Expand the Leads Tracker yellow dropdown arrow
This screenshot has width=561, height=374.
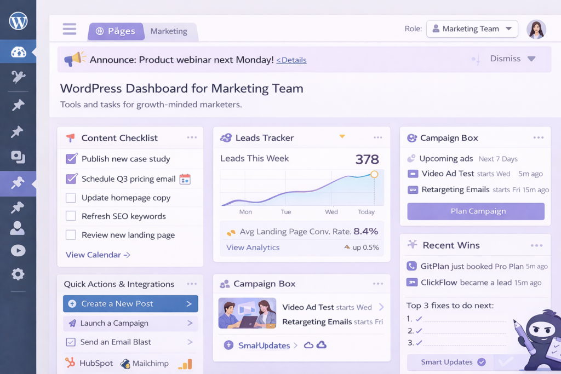pos(342,136)
